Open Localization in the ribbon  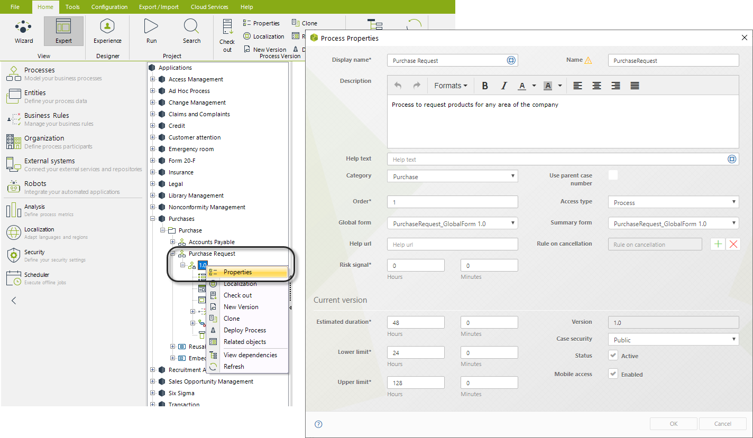tap(264, 36)
